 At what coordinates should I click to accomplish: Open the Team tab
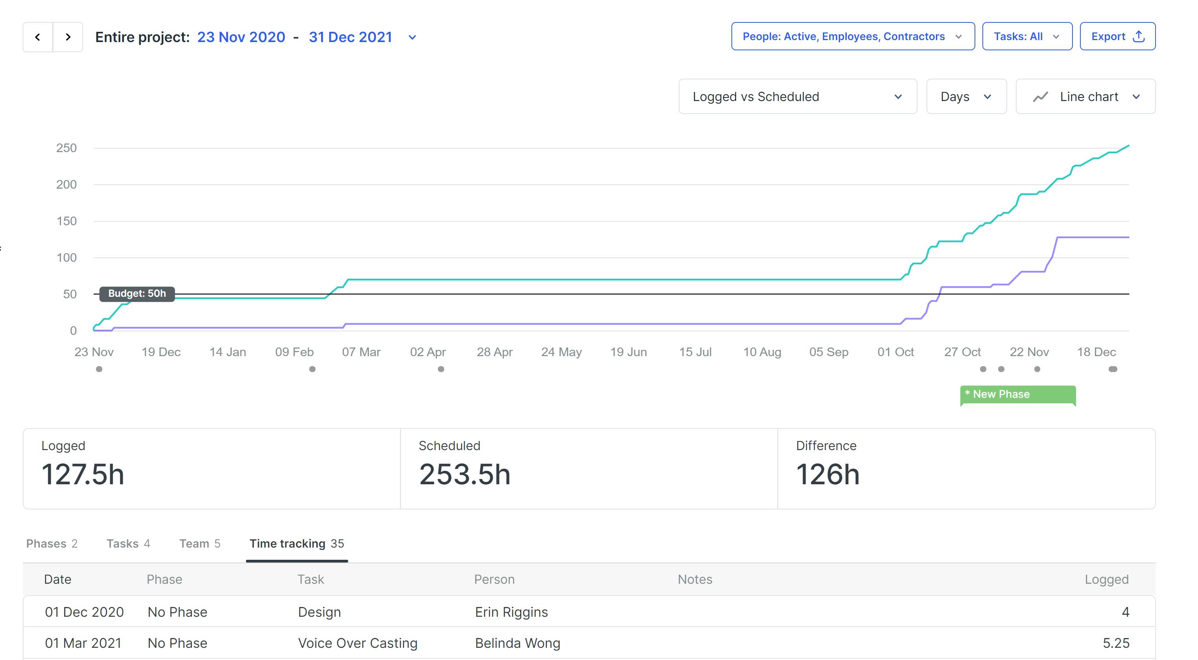tap(199, 543)
